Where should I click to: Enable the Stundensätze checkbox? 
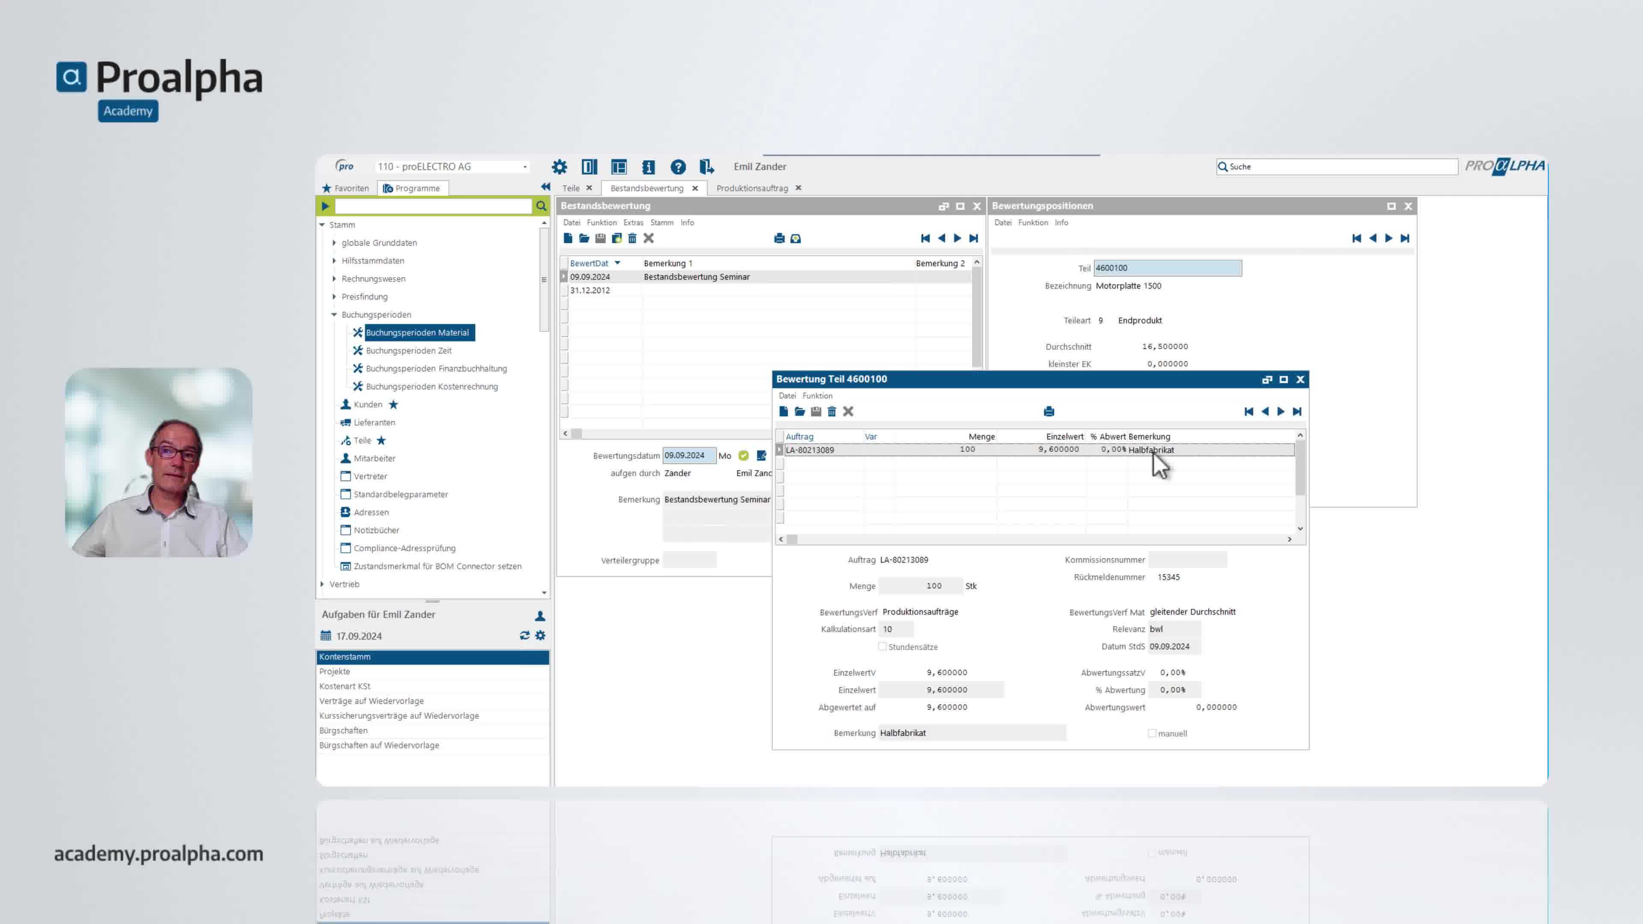[883, 647]
